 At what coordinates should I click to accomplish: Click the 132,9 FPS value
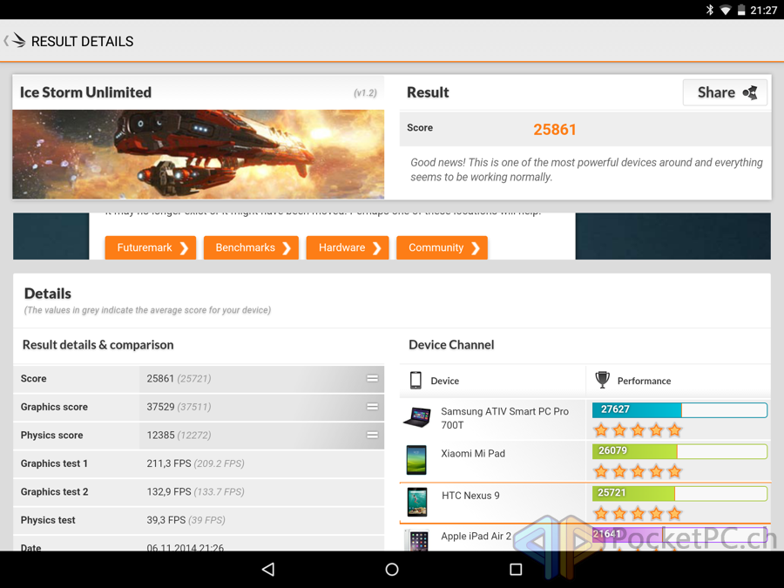[x=169, y=492]
